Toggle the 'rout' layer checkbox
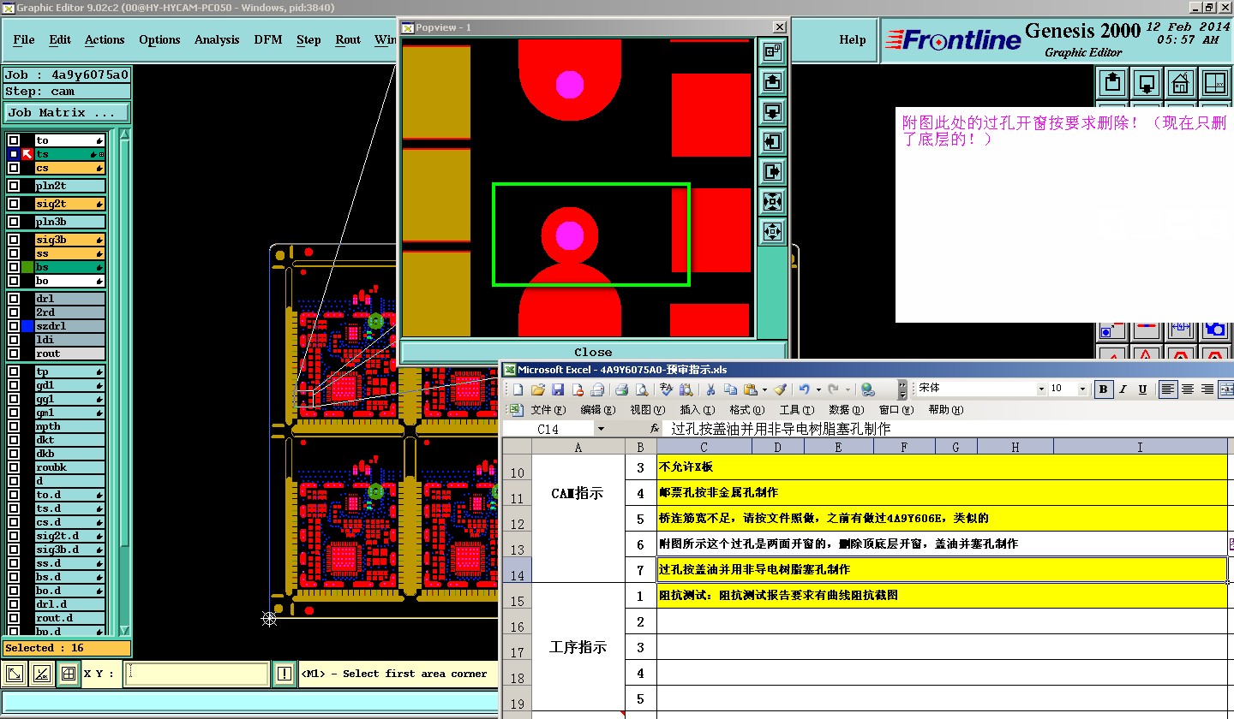Image resolution: width=1234 pixels, height=719 pixels. coord(14,354)
